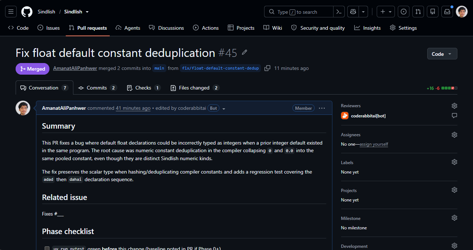Open Milestone settings gear
The image size is (473, 250).
[454, 218]
